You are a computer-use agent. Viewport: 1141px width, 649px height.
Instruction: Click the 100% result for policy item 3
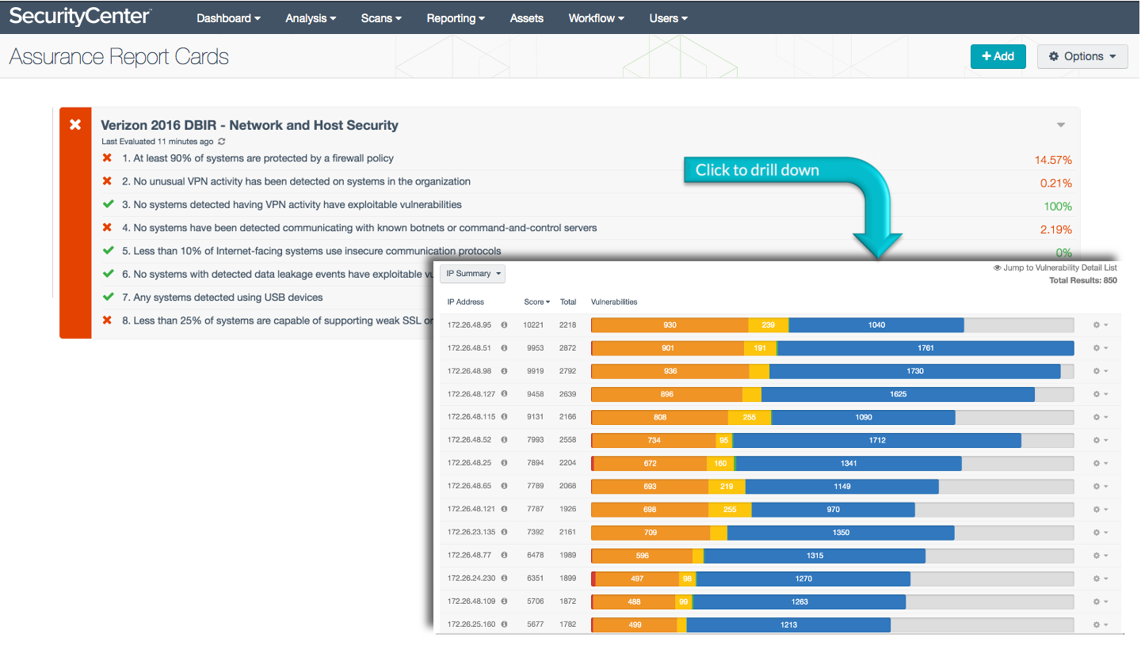click(1058, 207)
